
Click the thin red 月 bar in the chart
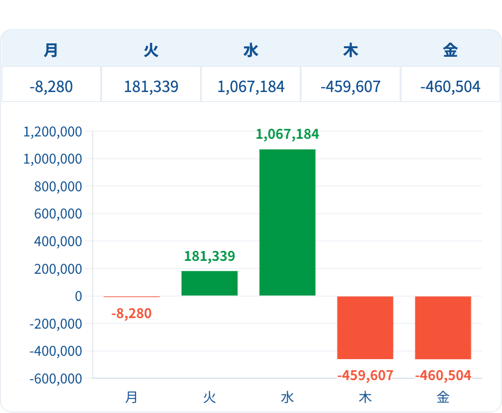click(x=132, y=297)
